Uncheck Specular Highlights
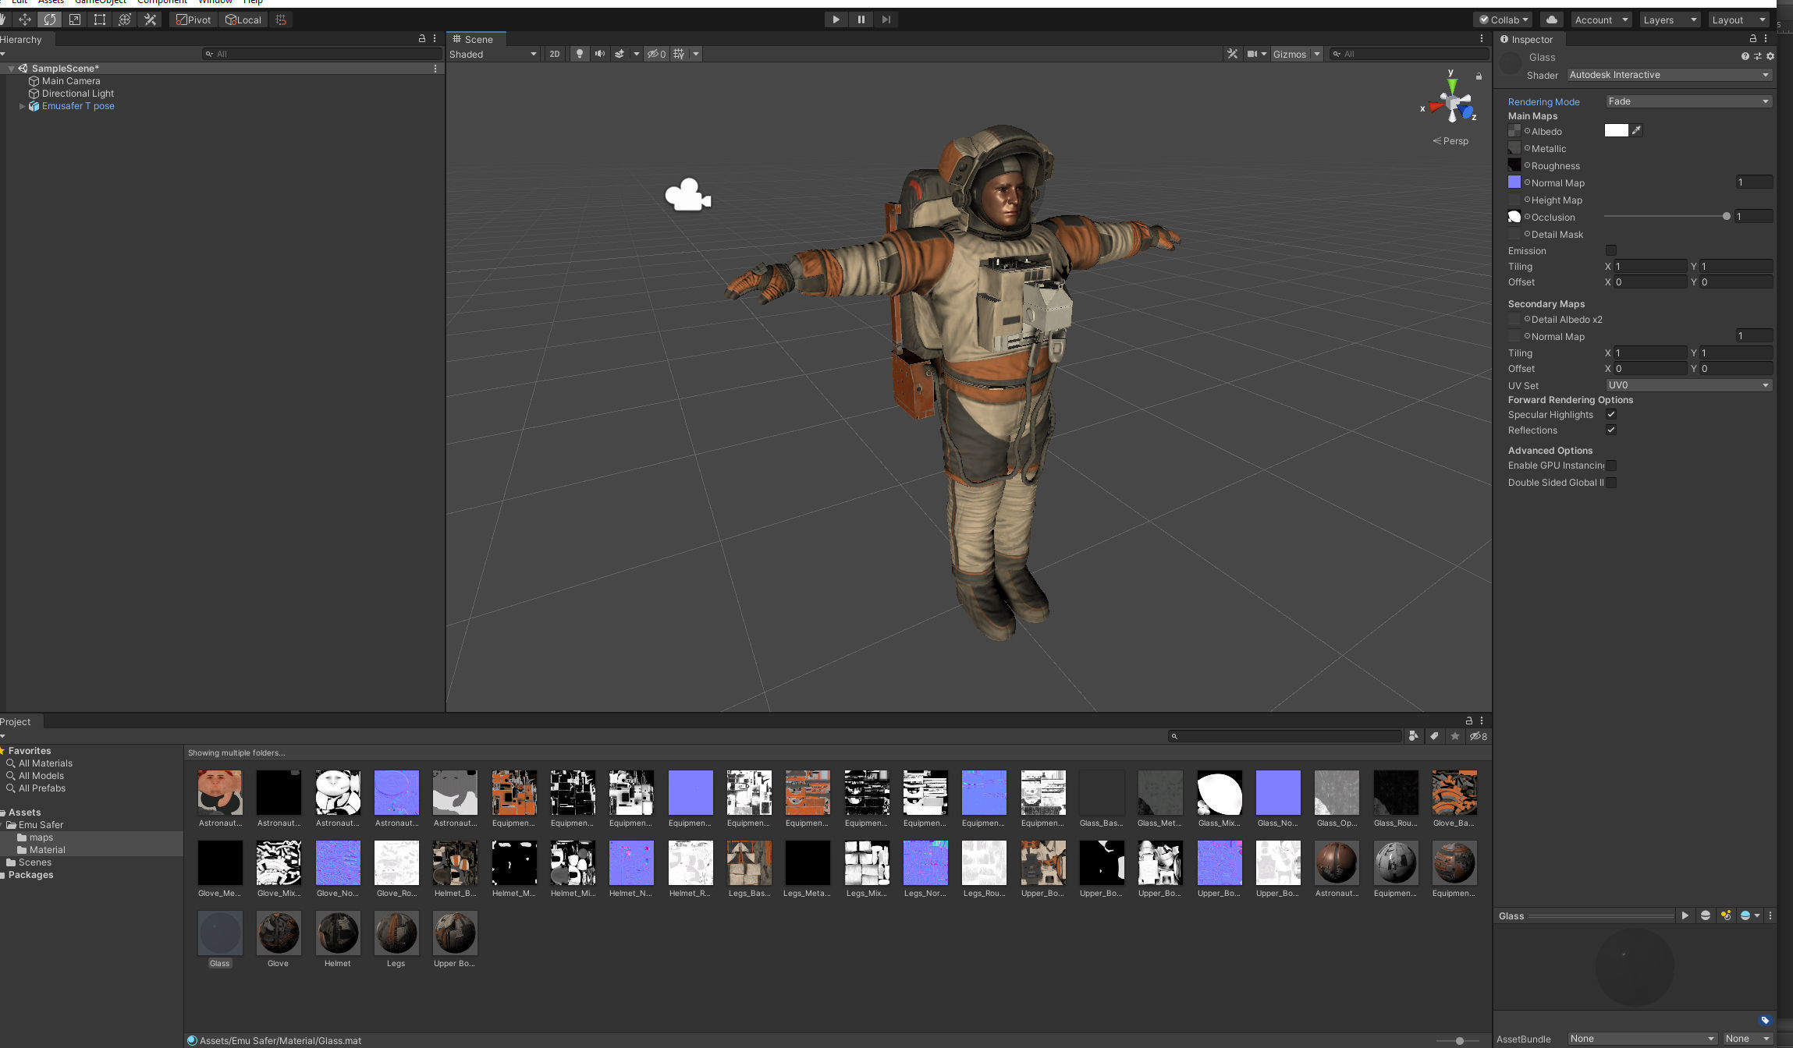 pyautogui.click(x=1610, y=414)
